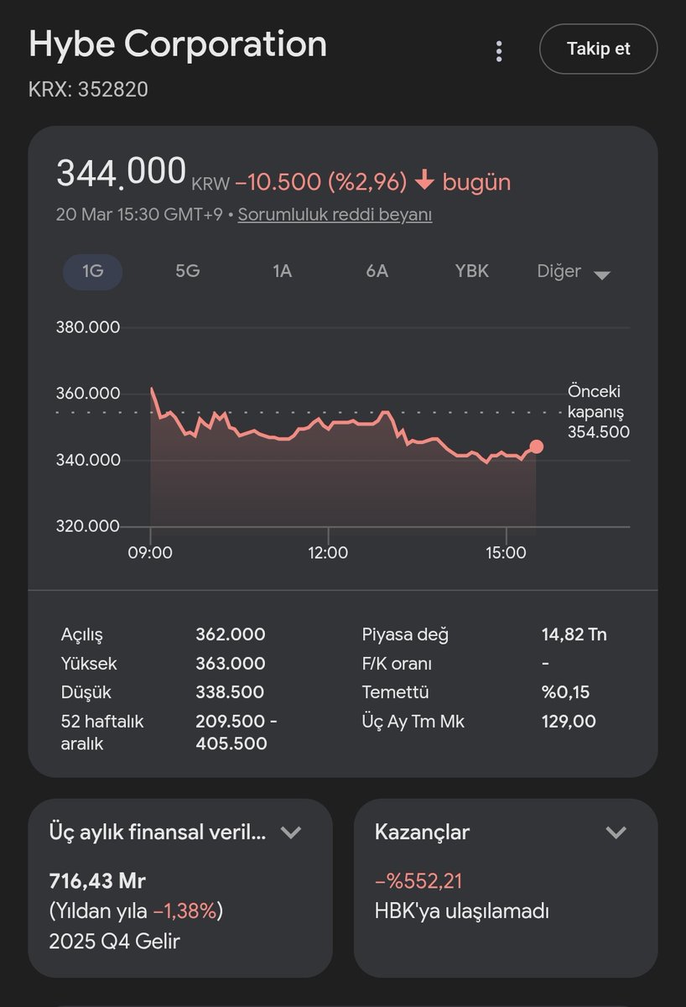The image size is (686, 1007).
Task: Open the Sorumluluk reddi beyanı link
Action: tap(335, 214)
